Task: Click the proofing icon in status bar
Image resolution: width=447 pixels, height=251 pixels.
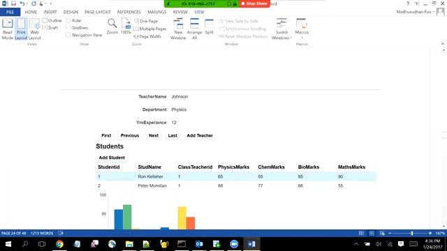Action: point(61,233)
